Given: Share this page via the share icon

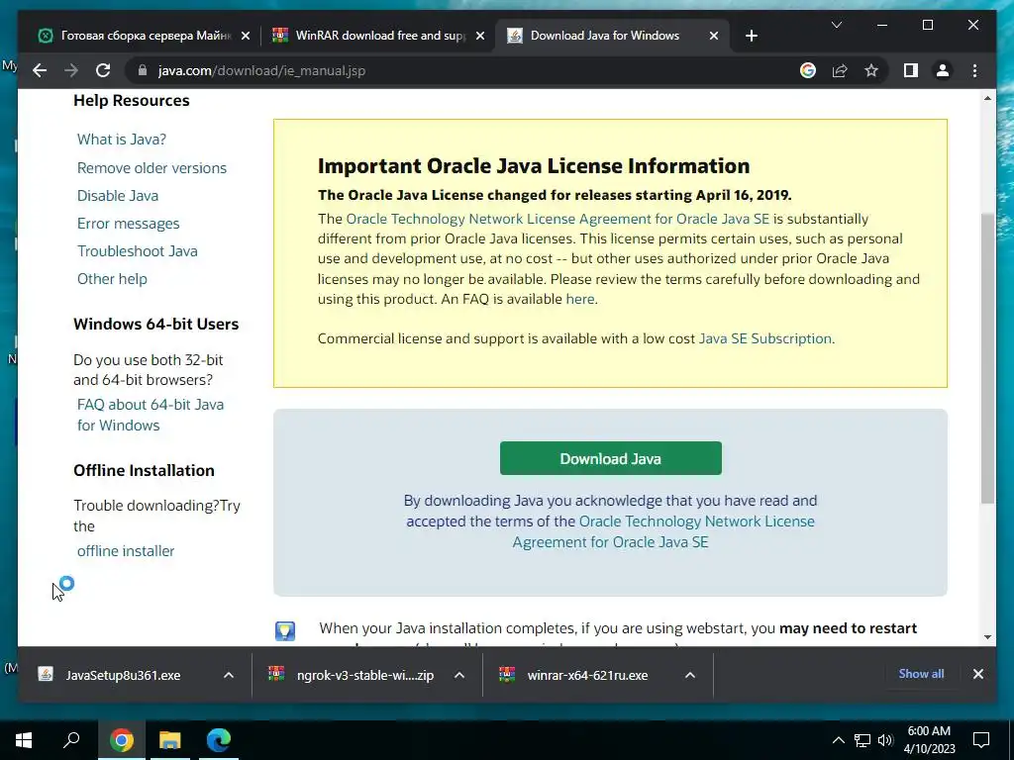Looking at the screenshot, I should (840, 70).
